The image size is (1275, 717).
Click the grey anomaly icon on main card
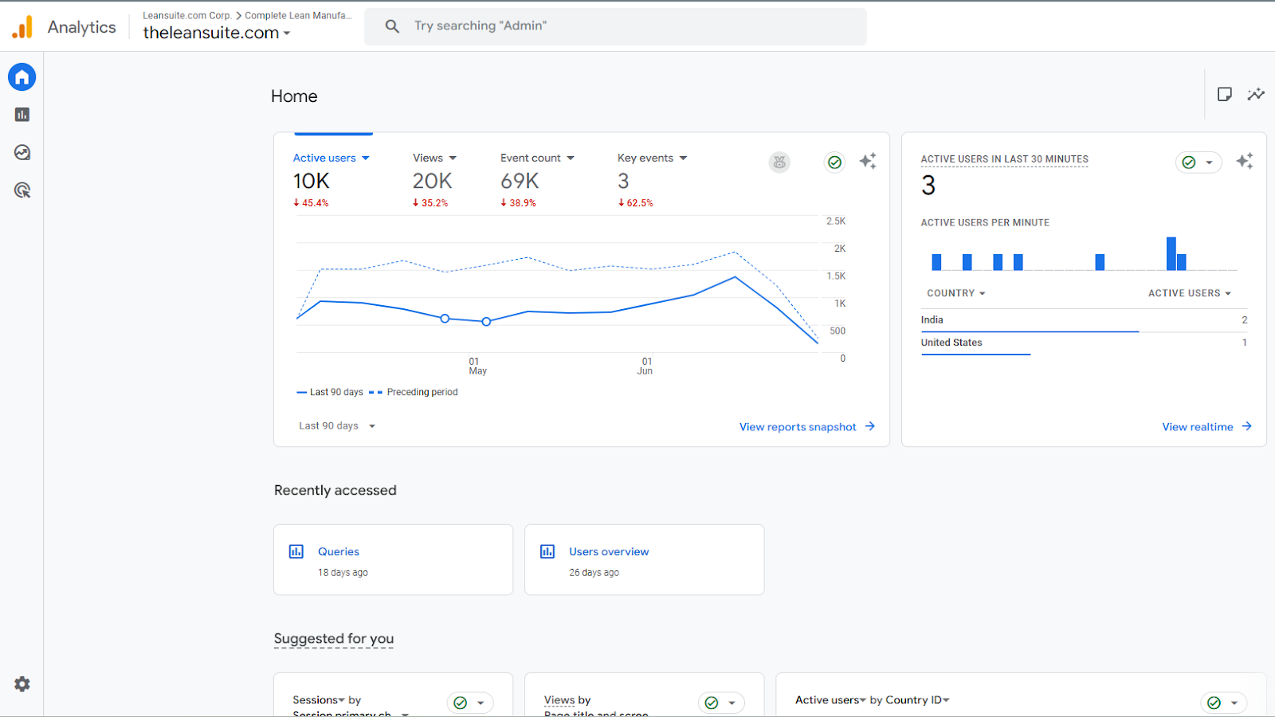(779, 163)
